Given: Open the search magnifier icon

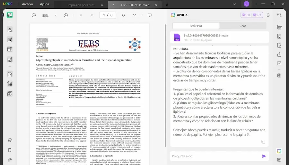Looking at the screenshot, I should pyautogui.click(x=279, y=15).
